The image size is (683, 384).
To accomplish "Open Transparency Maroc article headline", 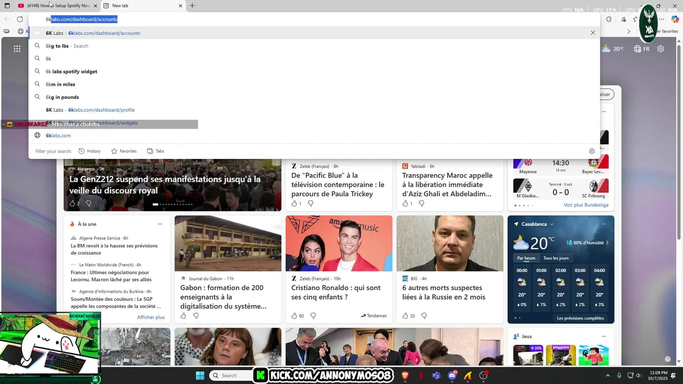I will click(x=447, y=185).
